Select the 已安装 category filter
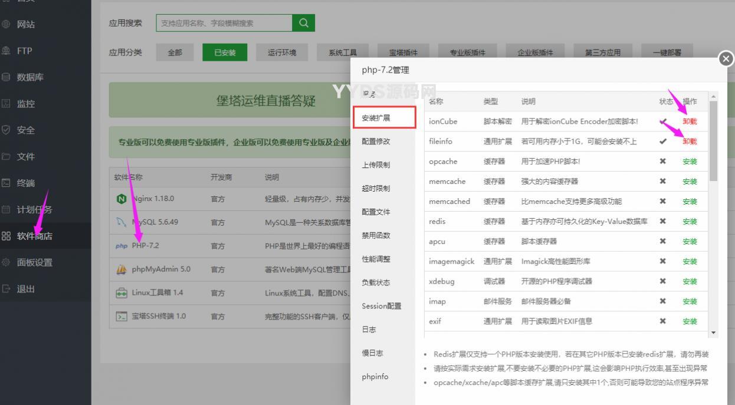The width and height of the screenshot is (735, 405). [x=225, y=52]
